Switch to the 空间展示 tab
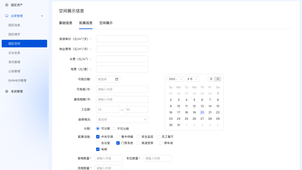Screen dimensions: 302x170 click(x=106, y=23)
